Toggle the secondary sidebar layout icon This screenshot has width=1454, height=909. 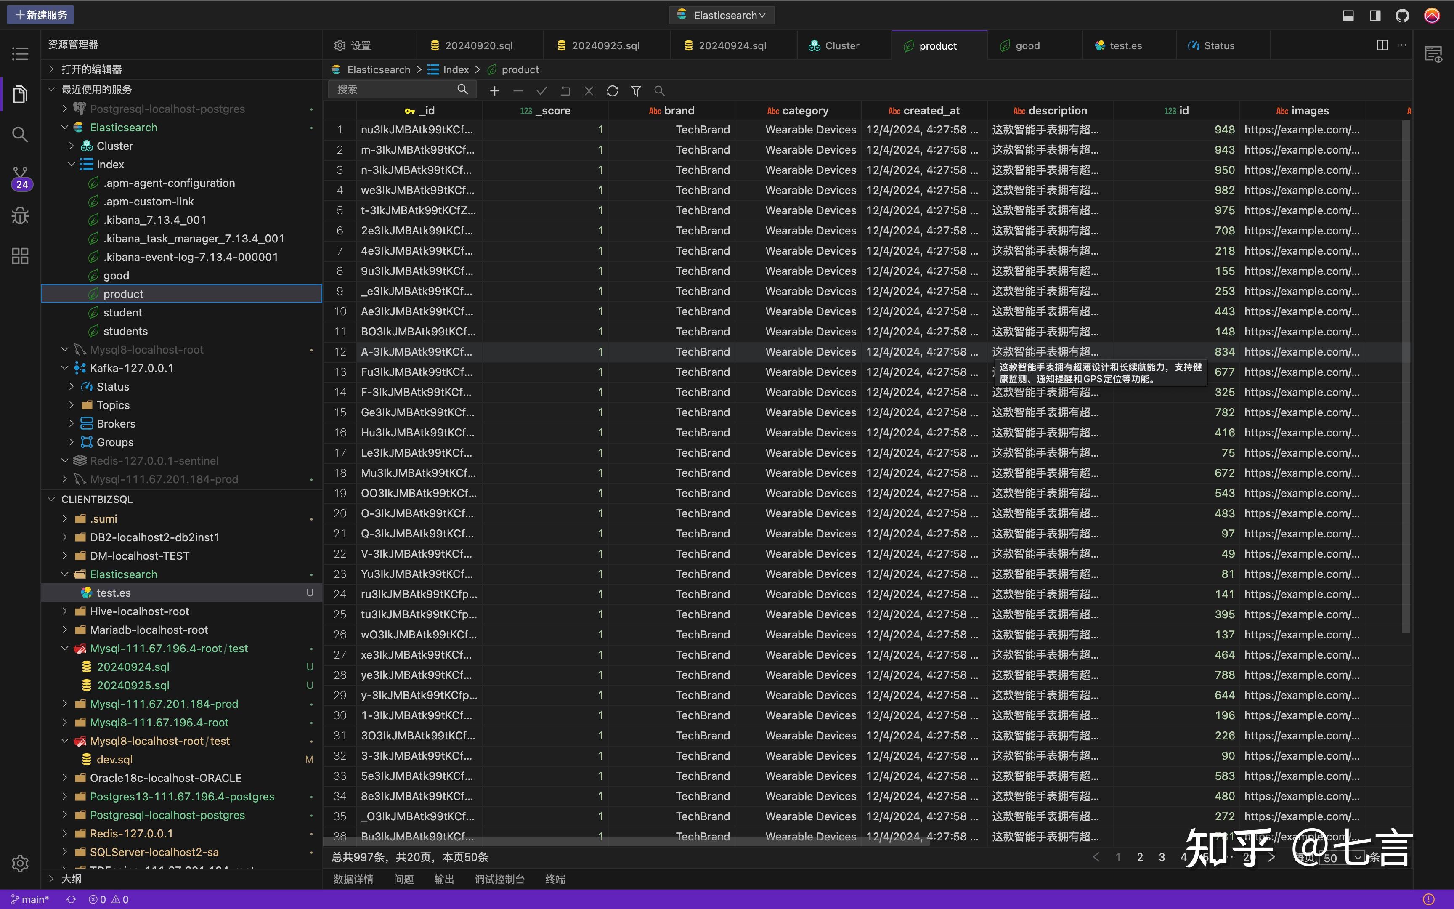[x=1374, y=15]
